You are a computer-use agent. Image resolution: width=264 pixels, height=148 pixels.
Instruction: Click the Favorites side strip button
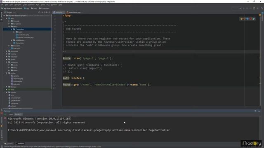[2, 122]
